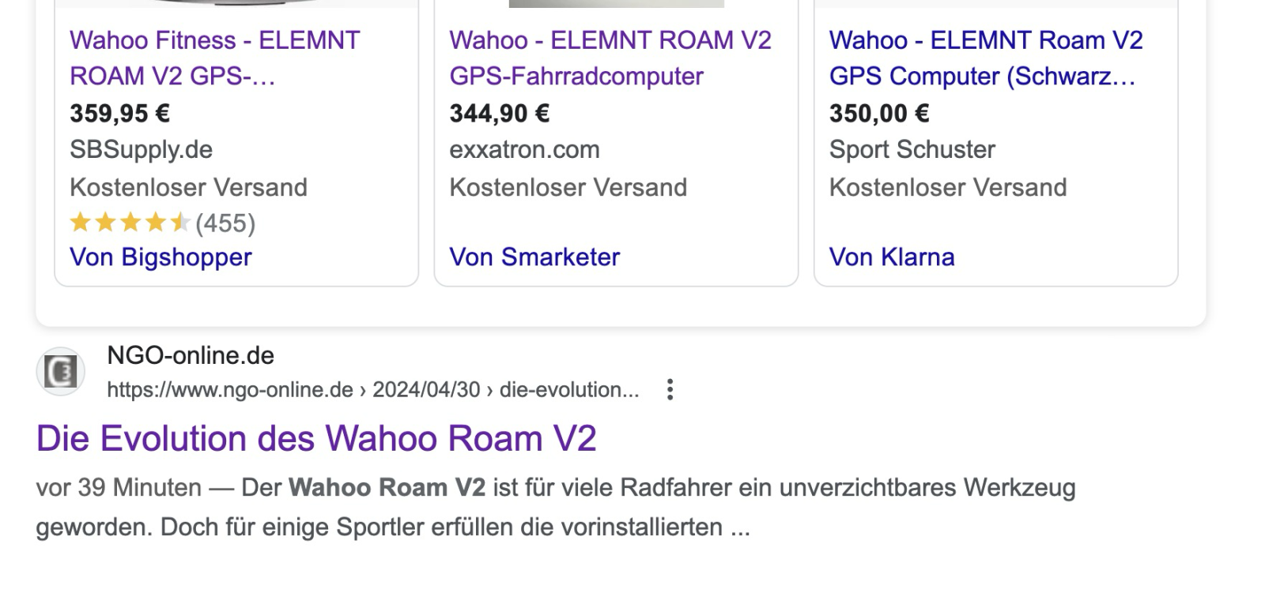Click the 'Von Bigshopper' link
This screenshot has width=1265, height=600.
pyautogui.click(x=160, y=257)
